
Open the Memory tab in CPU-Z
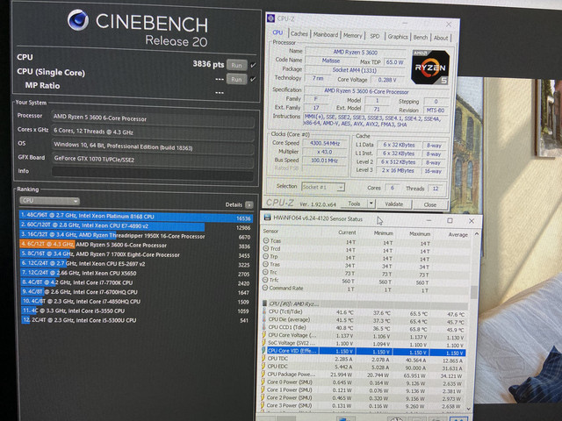[353, 35]
